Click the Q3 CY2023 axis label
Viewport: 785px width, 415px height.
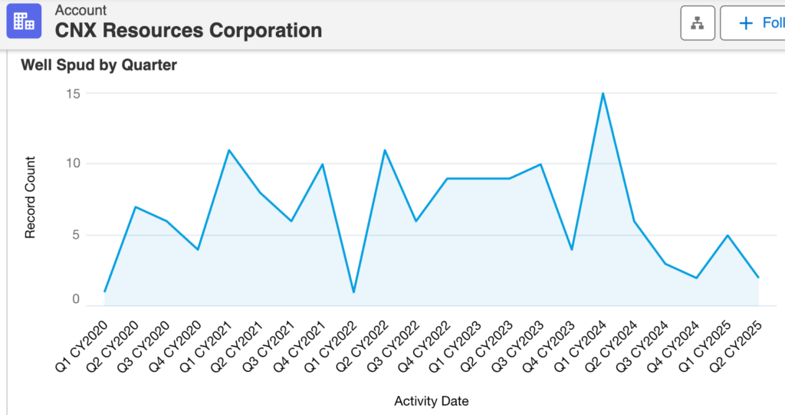[517, 346]
